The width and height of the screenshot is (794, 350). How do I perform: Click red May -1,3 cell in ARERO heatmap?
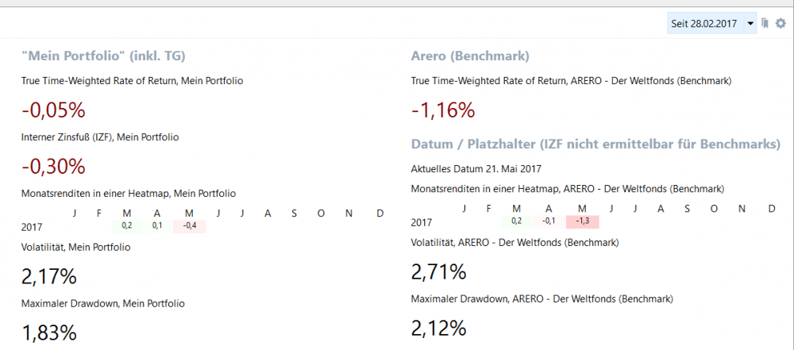tap(582, 221)
